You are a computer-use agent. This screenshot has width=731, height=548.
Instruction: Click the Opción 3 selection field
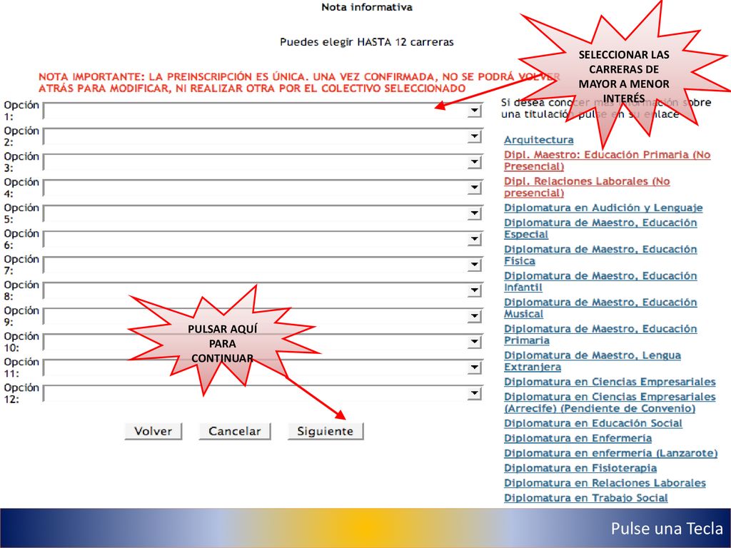tap(263, 162)
